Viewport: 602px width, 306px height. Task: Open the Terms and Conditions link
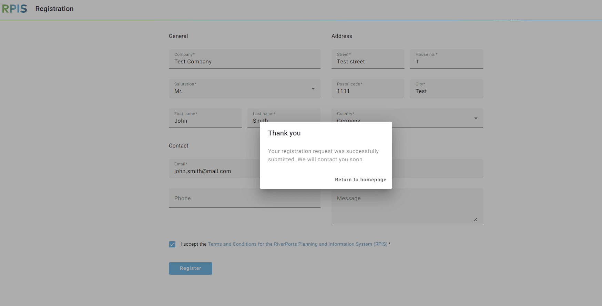[x=298, y=244]
